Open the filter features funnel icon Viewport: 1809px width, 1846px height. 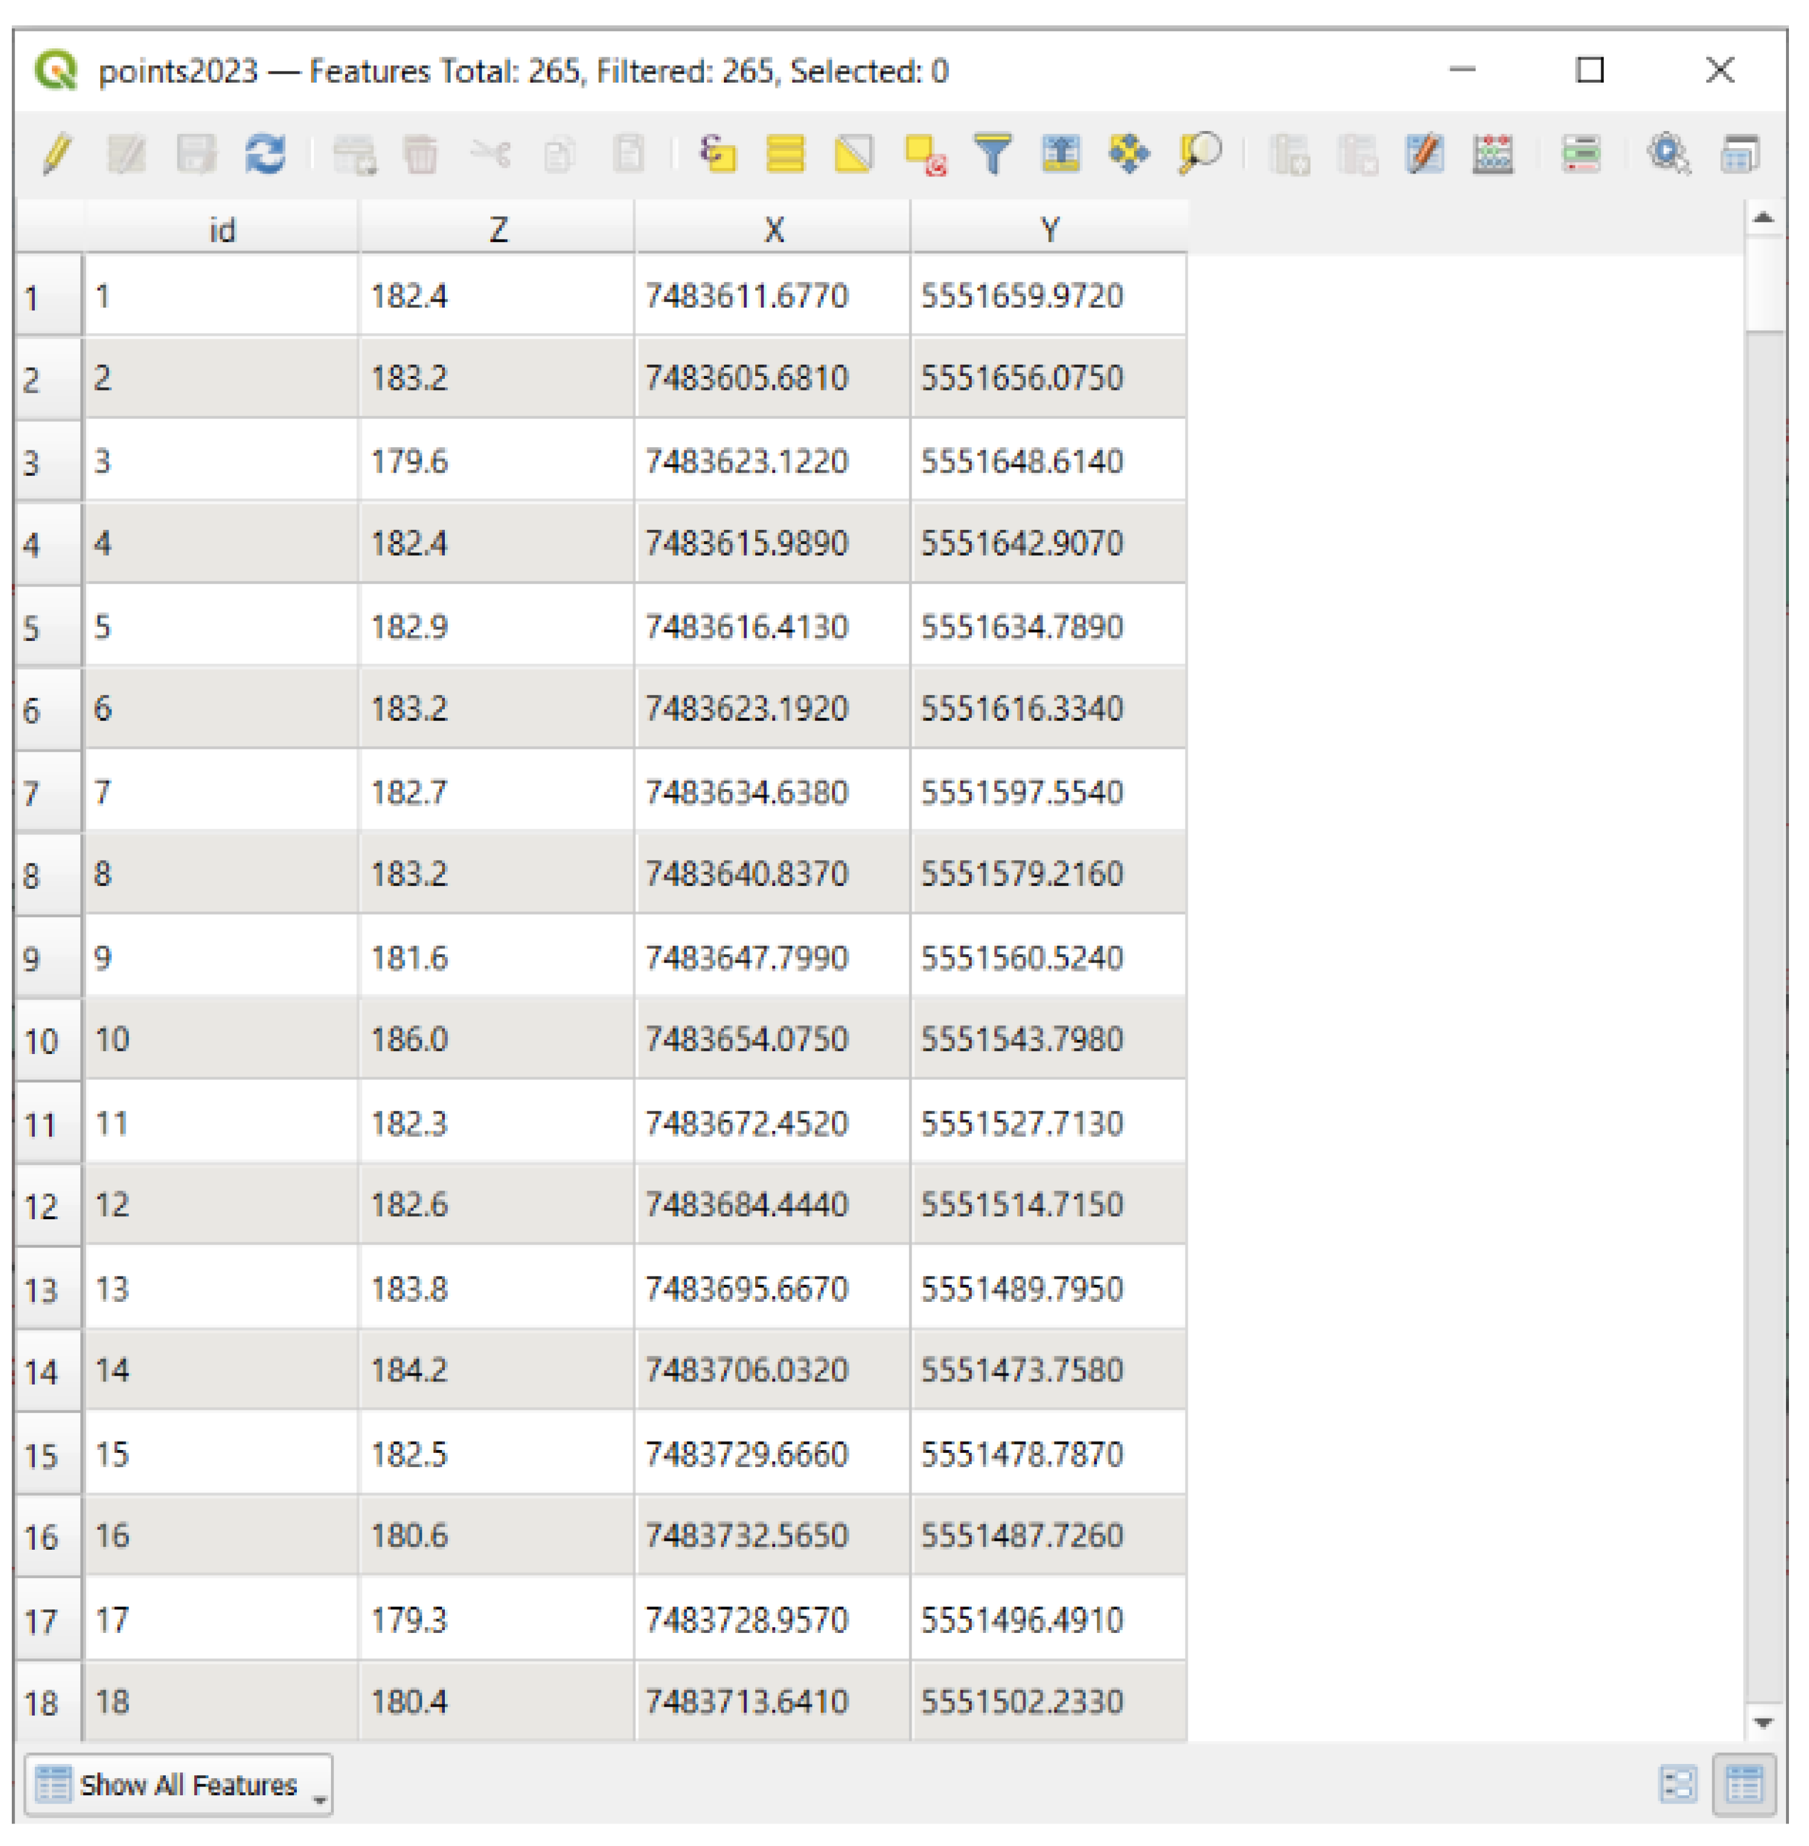pyautogui.click(x=993, y=154)
